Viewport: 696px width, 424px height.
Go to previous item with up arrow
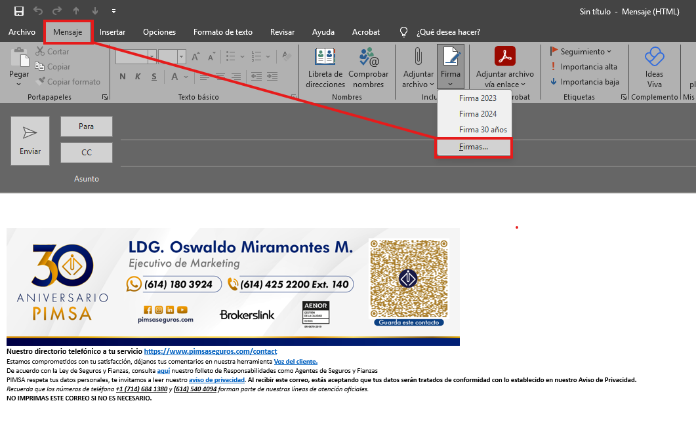76,11
